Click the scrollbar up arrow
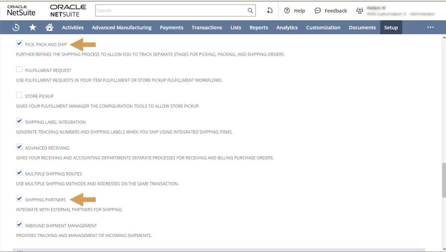 pos(444,37)
